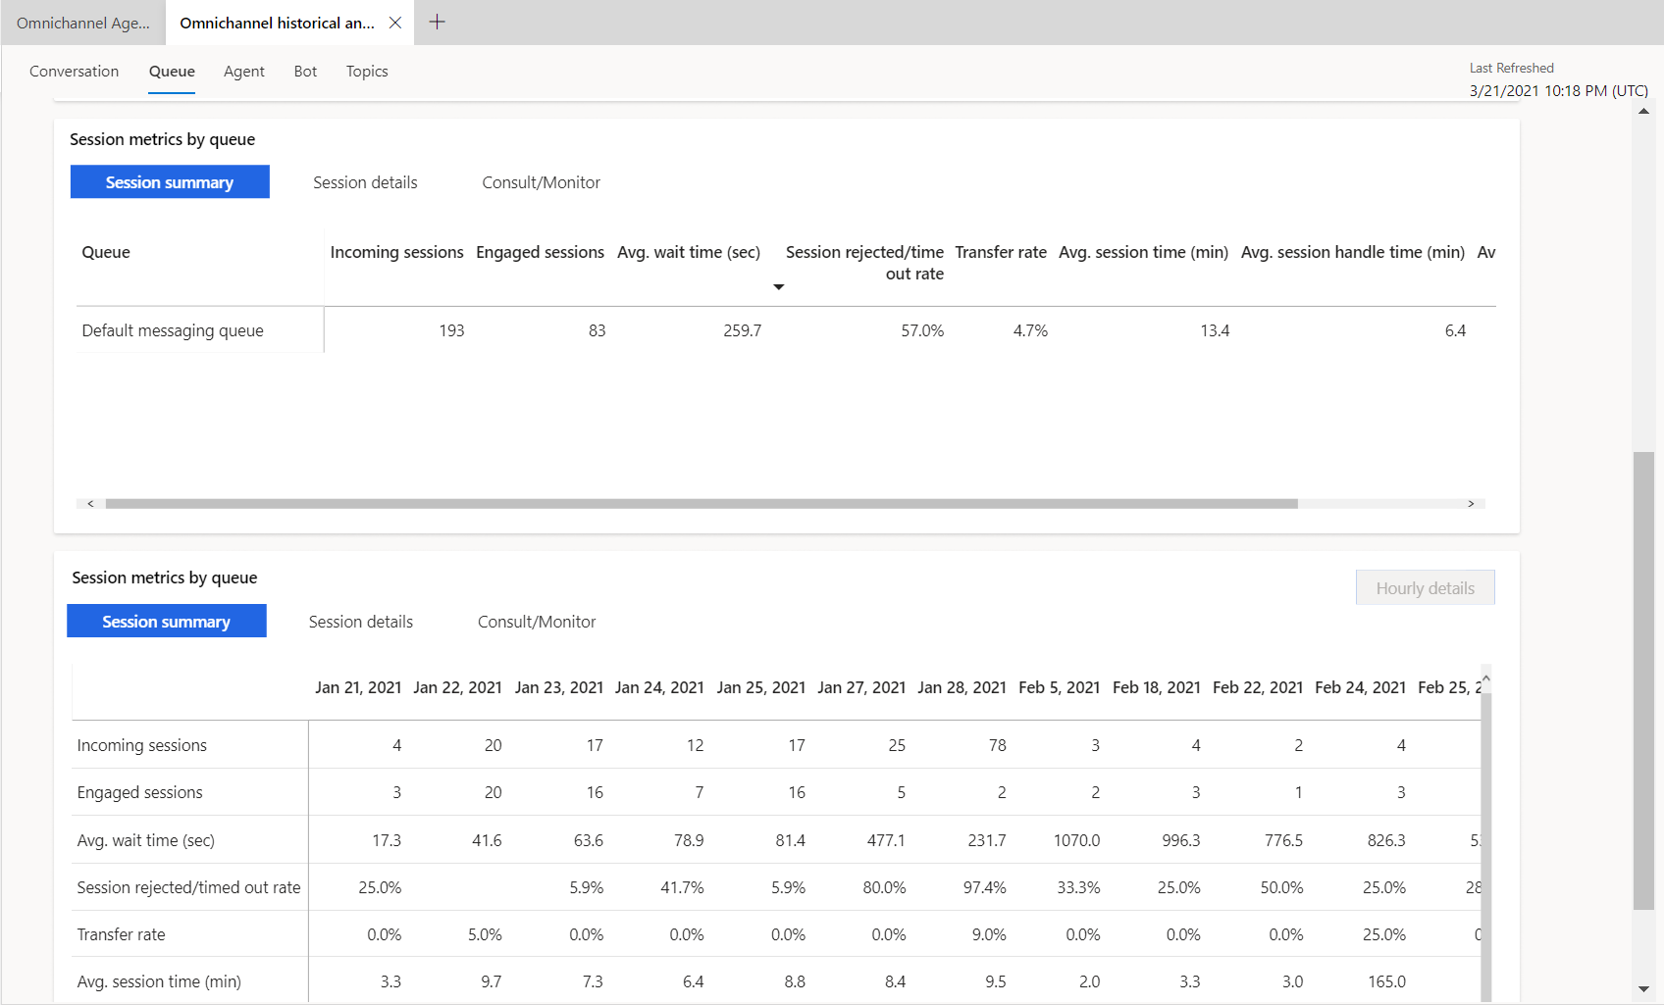Click the 259.7 avg wait time value
This screenshot has height=1005, width=1664.
(742, 330)
